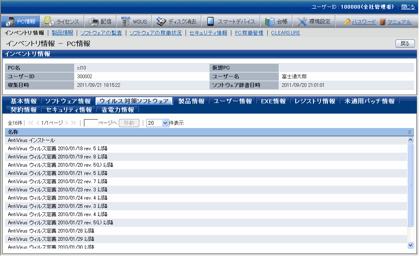Switch to the レジストリ情報 tab

[x=315, y=101]
